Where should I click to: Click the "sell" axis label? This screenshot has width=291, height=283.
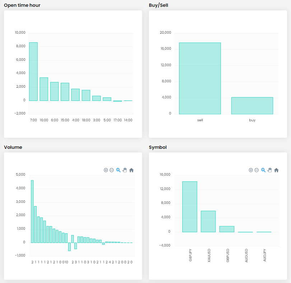[200, 120]
